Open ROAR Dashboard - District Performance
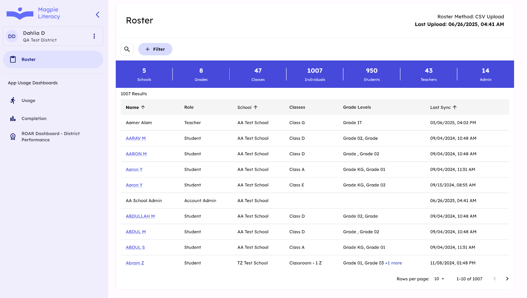Image resolution: width=527 pixels, height=298 pixels. (x=50, y=136)
